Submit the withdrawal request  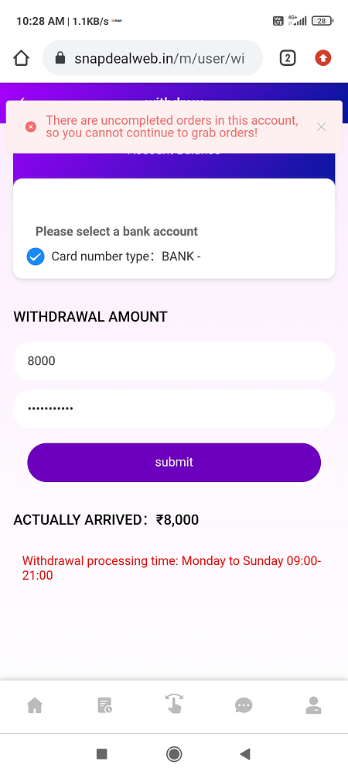click(174, 462)
